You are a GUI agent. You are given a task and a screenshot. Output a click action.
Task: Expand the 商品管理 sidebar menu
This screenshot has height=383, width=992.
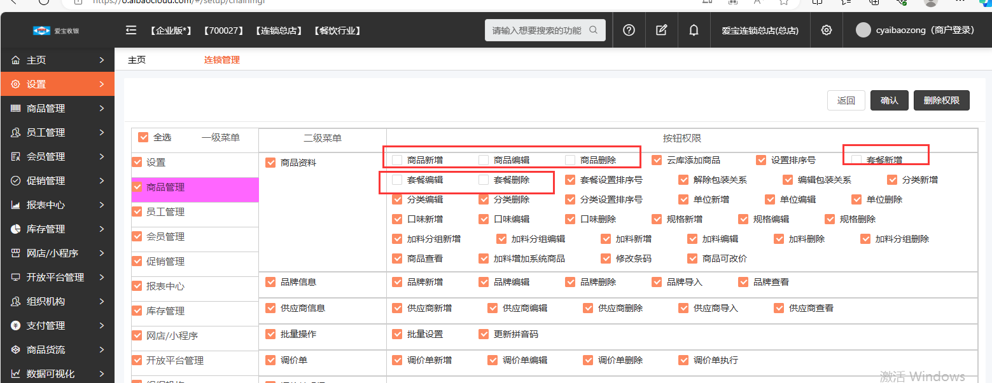click(x=57, y=109)
